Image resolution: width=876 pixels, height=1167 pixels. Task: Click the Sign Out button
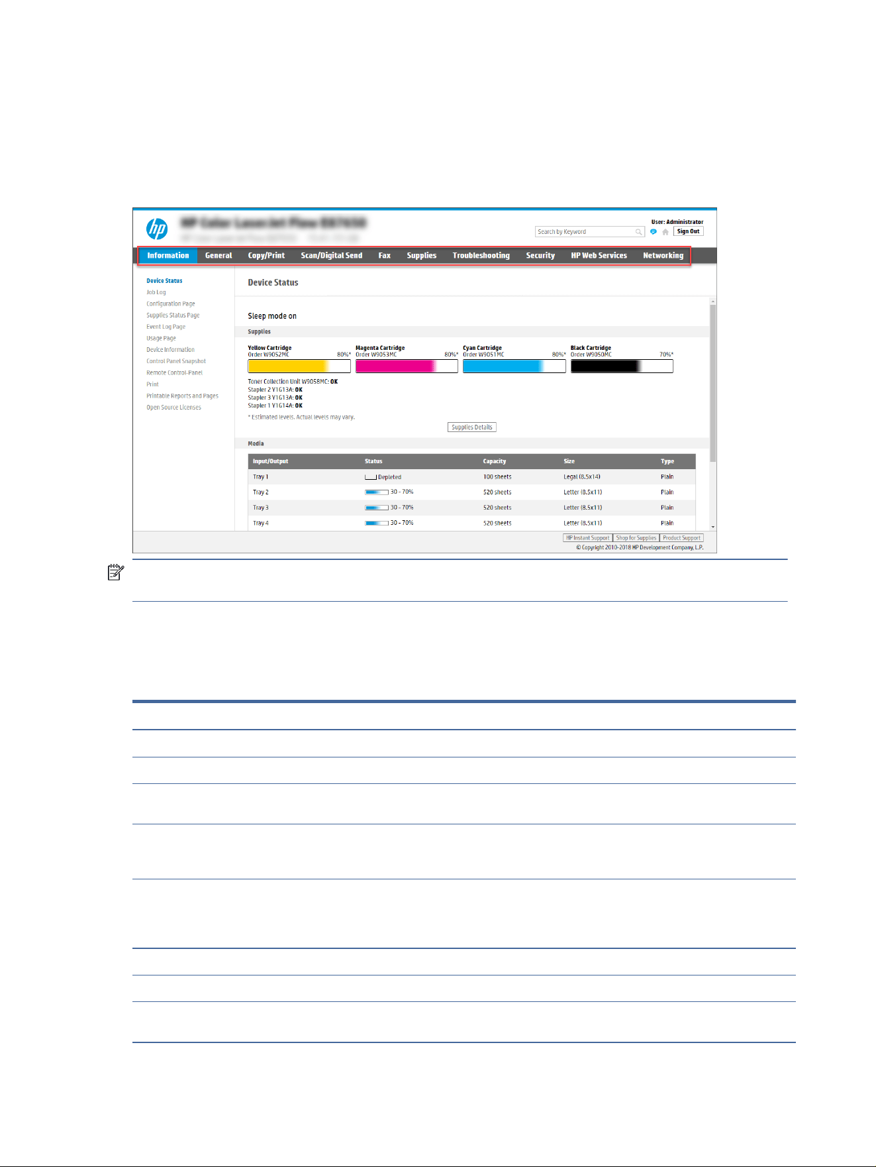coord(688,231)
